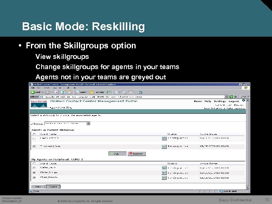Click status icon on third My Agents row
This screenshot has height=204, width=272.
click(164, 178)
